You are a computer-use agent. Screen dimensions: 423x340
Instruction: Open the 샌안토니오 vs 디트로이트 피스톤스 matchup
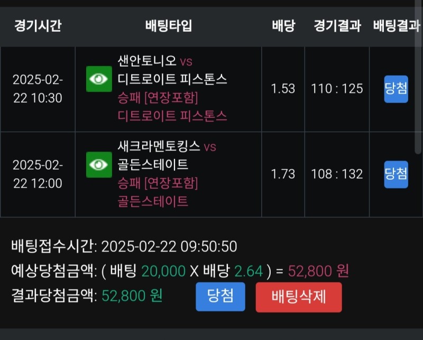[x=172, y=70]
